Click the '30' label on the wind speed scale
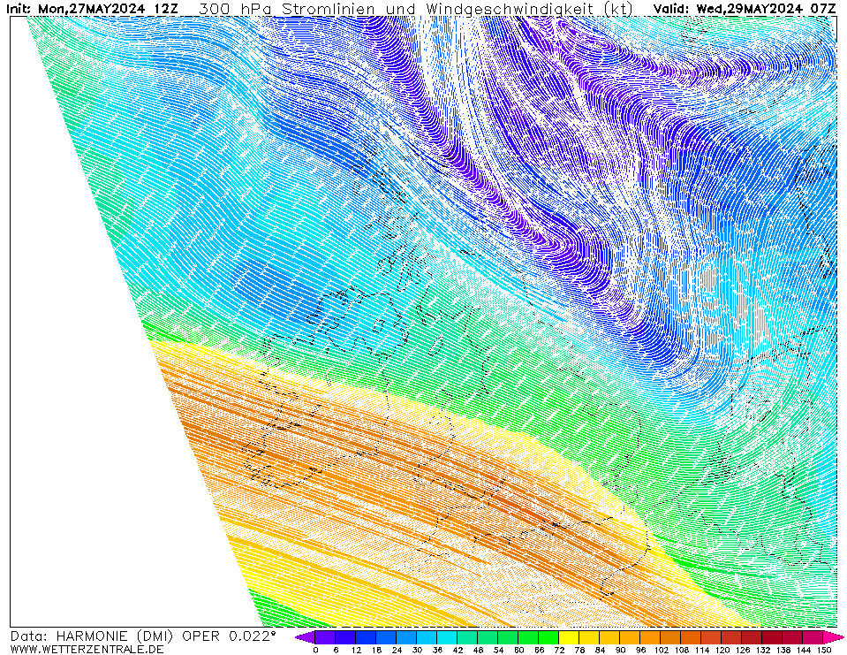This screenshot has height=655, width=847. (x=417, y=650)
